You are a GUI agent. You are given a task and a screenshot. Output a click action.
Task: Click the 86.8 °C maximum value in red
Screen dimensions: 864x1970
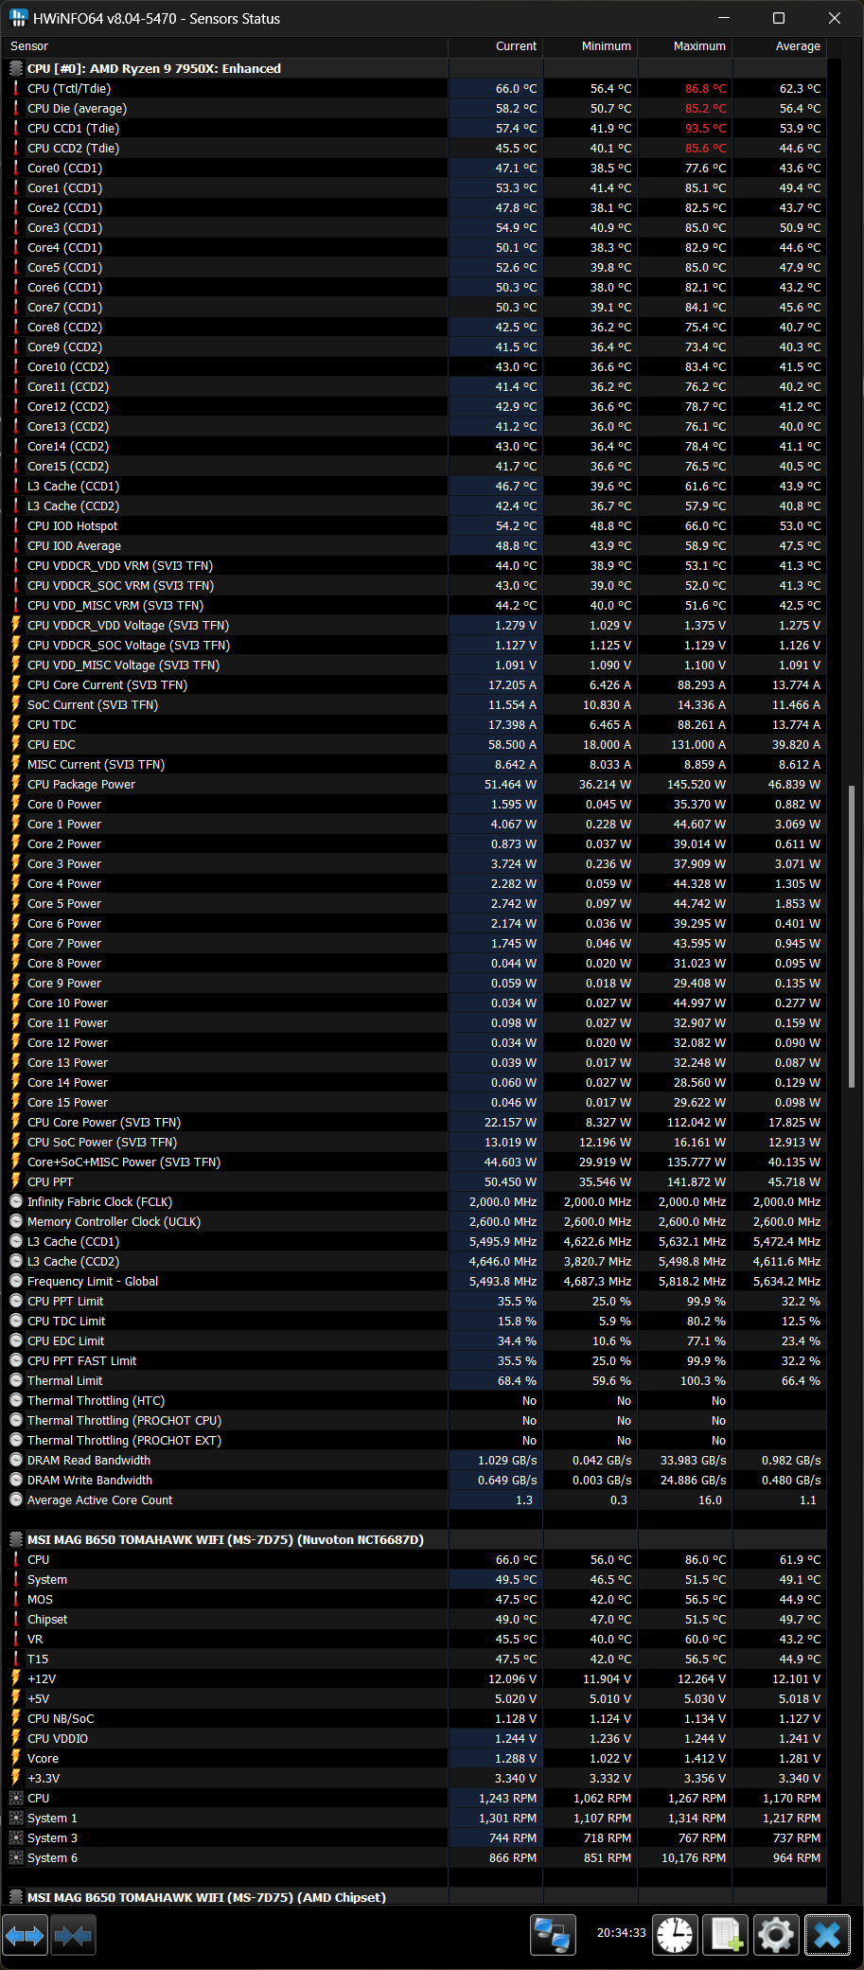pyautogui.click(x=705, y=88)
